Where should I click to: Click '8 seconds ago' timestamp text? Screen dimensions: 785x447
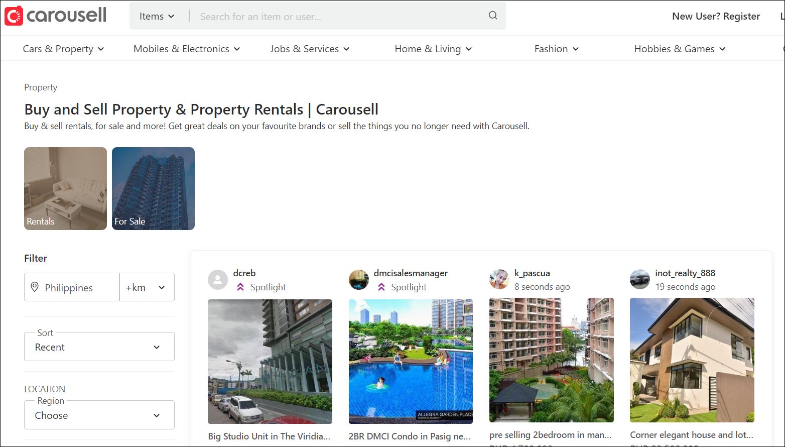(542, 287)
